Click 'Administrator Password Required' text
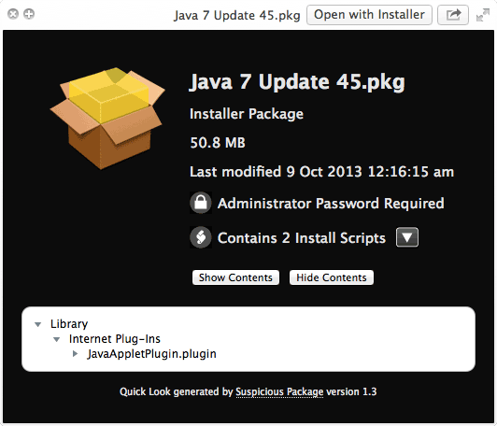The image size is (497, 426). tap(331, 204)
